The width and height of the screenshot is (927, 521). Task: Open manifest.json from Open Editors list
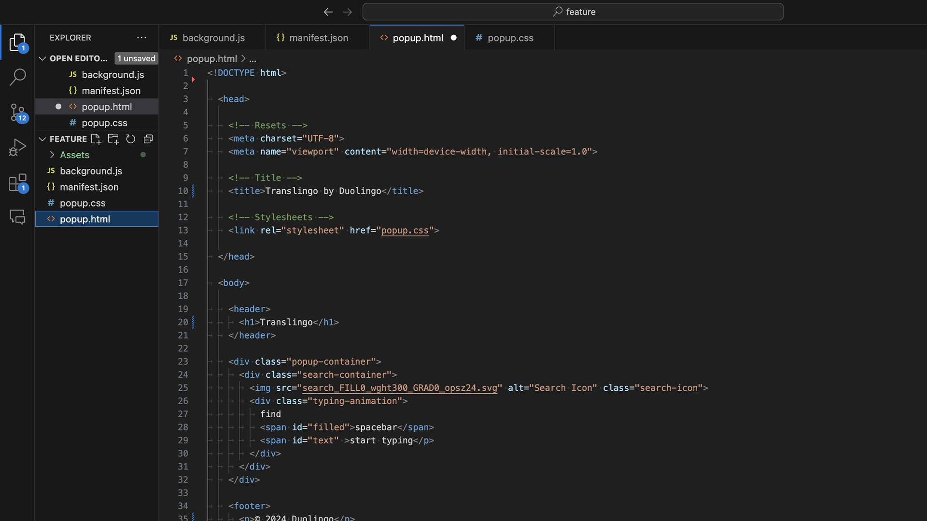click(x=97, y=91)
